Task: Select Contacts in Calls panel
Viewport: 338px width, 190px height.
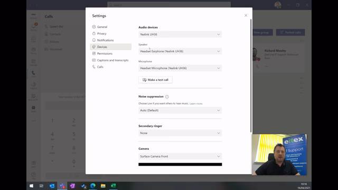Action: (x=53, y=34)
